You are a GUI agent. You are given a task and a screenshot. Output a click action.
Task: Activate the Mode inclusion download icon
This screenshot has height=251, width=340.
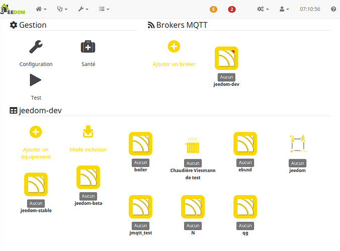click(88, 131)
